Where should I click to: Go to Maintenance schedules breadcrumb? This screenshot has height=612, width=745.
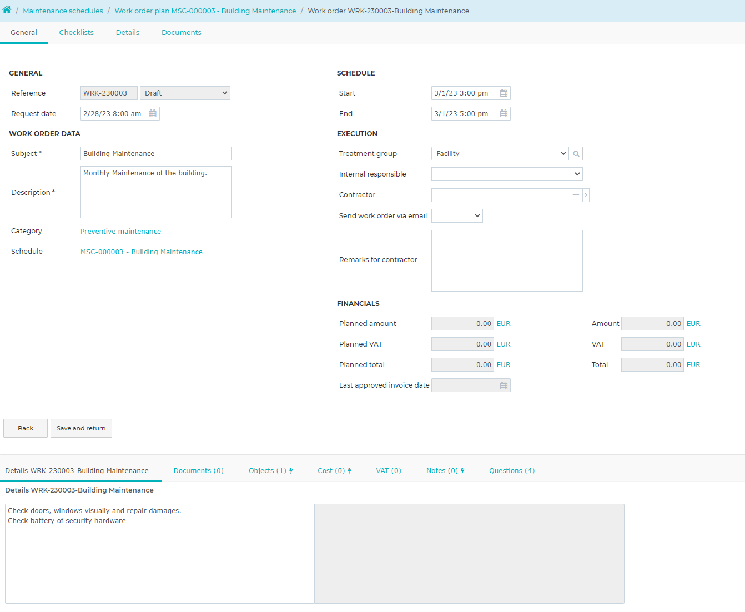[x=63, y=11]
